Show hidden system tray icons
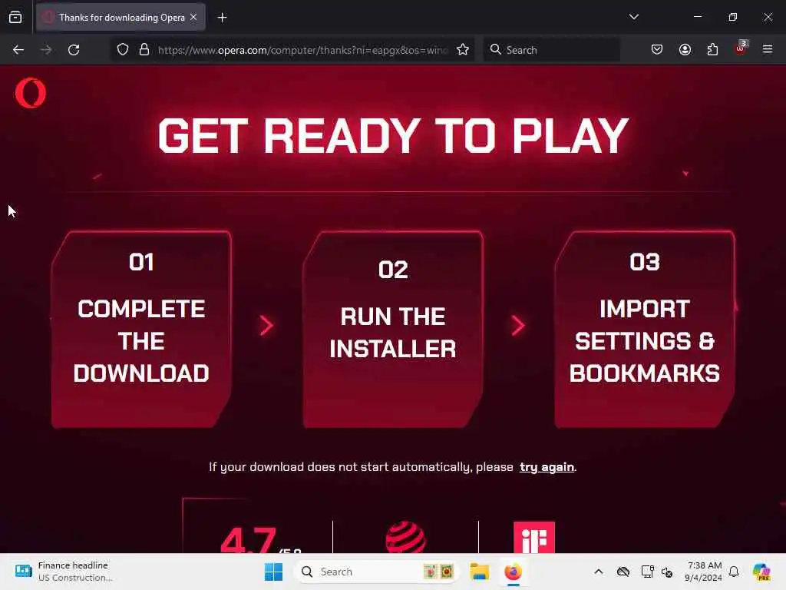786x590 pixels. point(599,572)
